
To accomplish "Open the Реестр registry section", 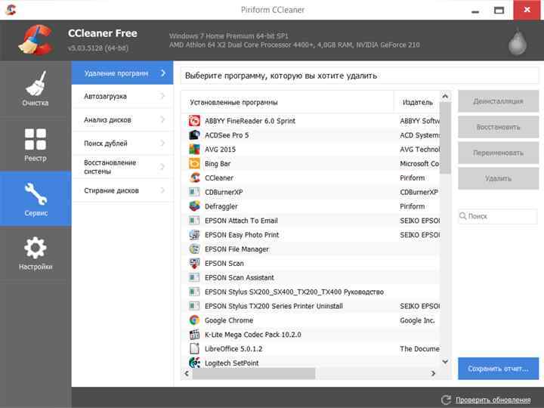I will 36,144.
